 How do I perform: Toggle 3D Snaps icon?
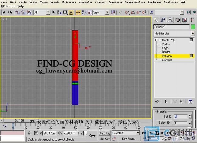pyautogui.click(x=127, y=12)
